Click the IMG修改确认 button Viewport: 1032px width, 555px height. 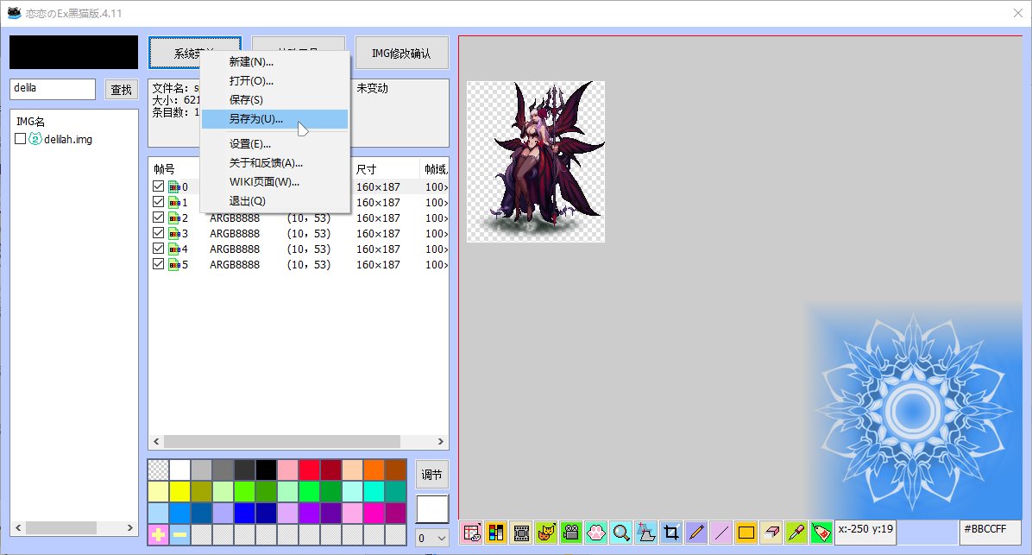click(401, 53)
